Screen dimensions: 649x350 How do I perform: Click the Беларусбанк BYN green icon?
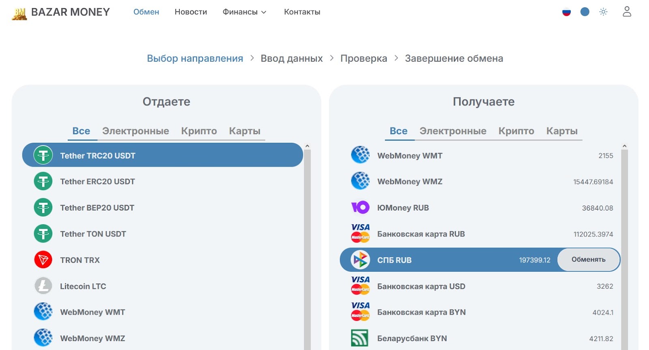pyautogui.click(x=360, y=338)
